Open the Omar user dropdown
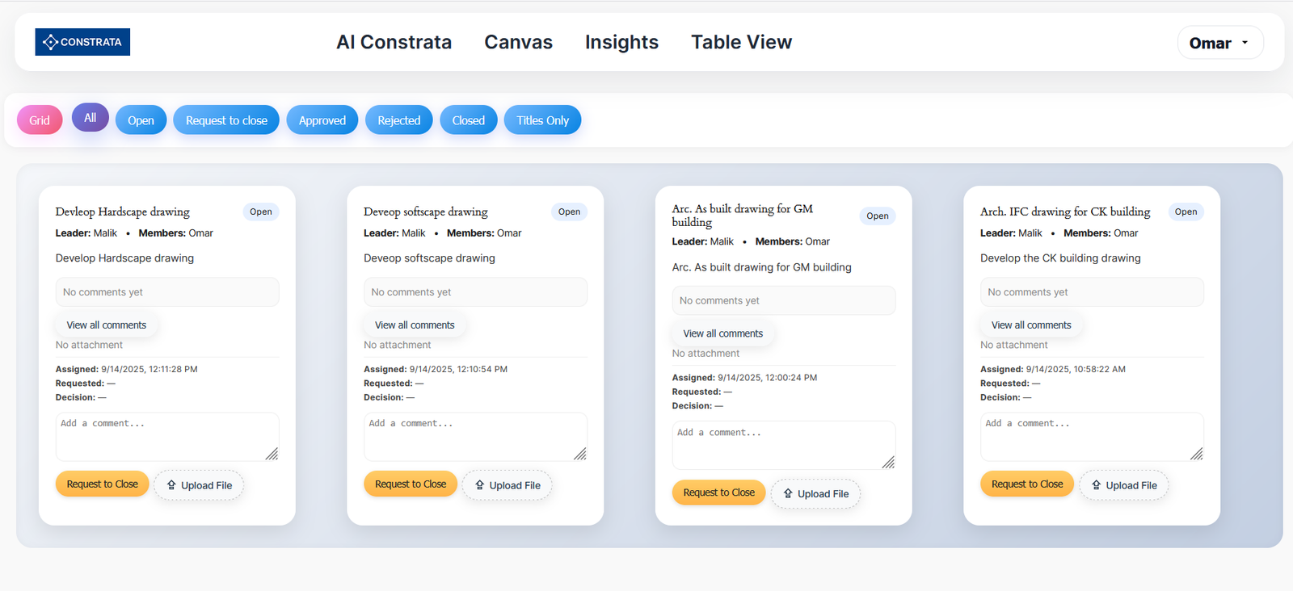 [1219, 43]
